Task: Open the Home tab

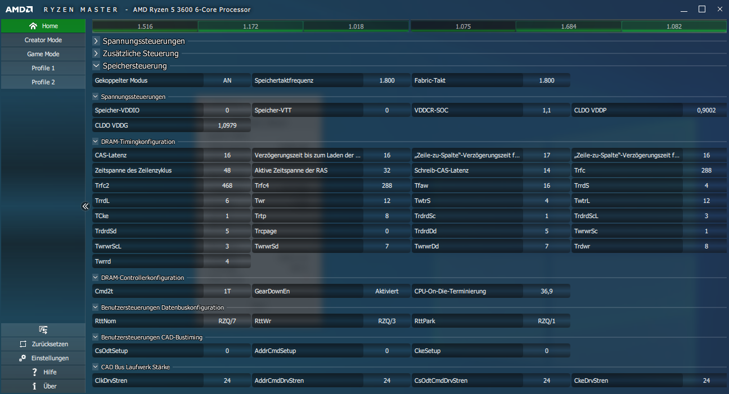Action: point(43,26)
